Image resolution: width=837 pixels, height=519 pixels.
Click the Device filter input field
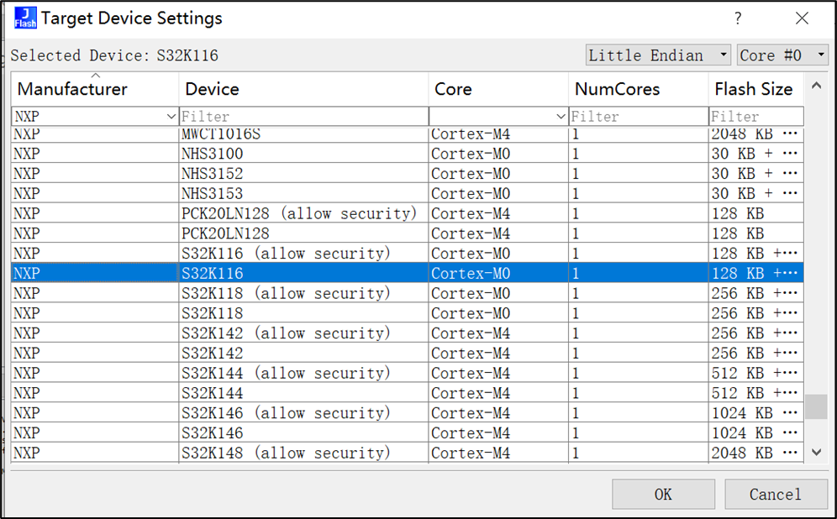coord(303,117)
